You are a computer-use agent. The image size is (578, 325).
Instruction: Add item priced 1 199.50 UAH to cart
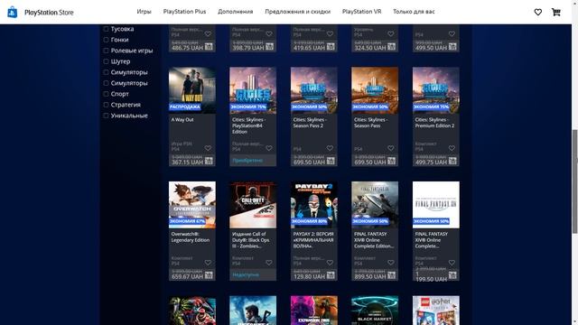(x=452, y=275)
